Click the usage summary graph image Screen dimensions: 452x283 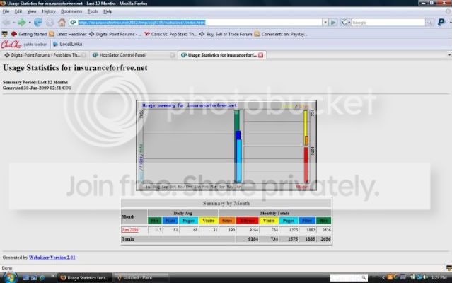[226, 146]
